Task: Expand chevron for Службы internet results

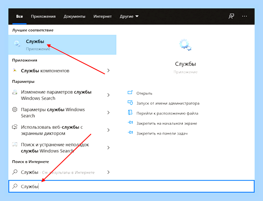Action: 109,172
